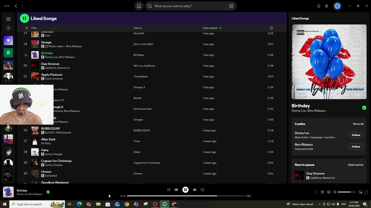Select the Apply Pressure track row
Image resolution: width=371 pixels, height=208 pixels.
[x=152, y=76]
